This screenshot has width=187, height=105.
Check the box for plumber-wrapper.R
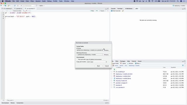pyautogui.click(x=112, y=83)
